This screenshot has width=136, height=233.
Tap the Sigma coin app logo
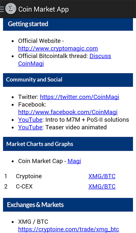coord(11,9)
